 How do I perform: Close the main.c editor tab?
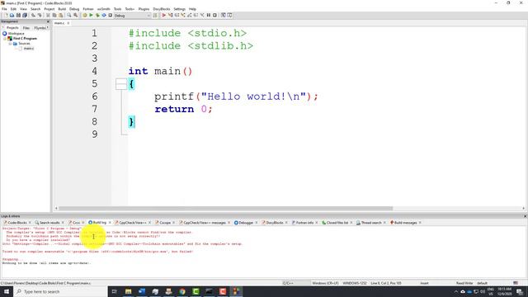tap(68, 23)
